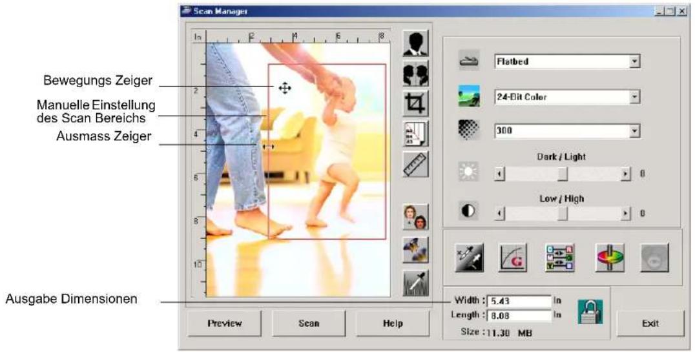
Task: Click the contrast half-circle icon
Action: (469, 211)
